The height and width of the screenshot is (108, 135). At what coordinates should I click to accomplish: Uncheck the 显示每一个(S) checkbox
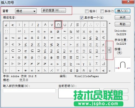(x=82, y=18)
